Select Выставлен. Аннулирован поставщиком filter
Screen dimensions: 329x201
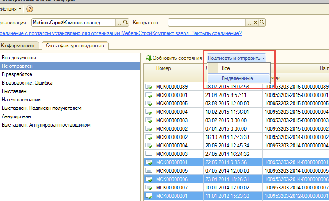coord(70,125)
